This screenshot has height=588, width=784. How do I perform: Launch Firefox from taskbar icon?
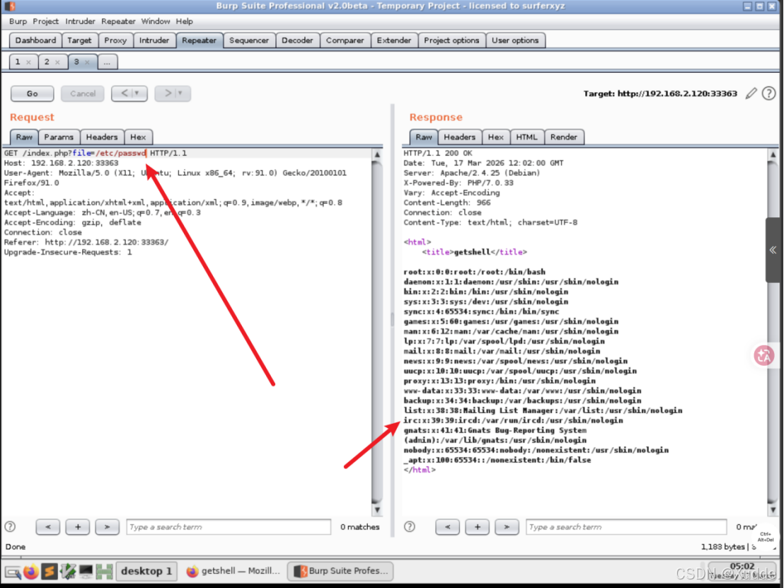pos(31,571)
